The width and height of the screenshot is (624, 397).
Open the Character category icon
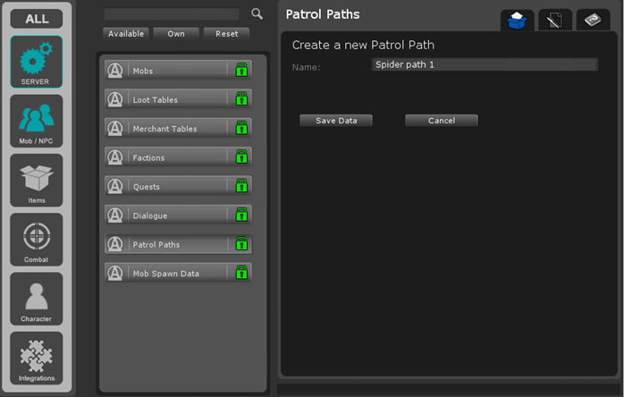point(37,298)
